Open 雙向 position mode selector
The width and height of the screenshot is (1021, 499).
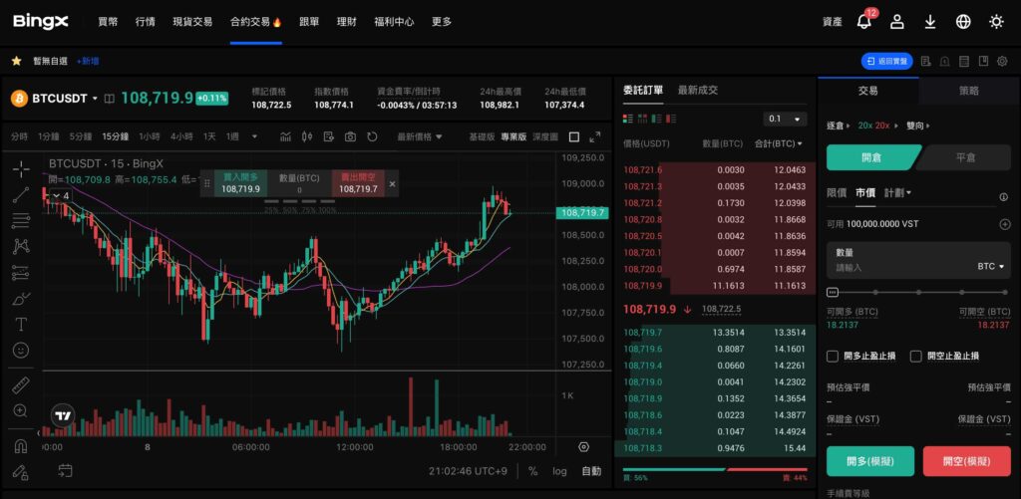tap(918, 125)
